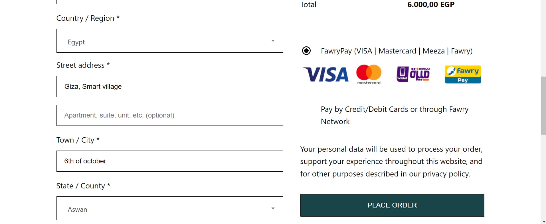
Task: Click the Street address field with Giza
Action: click(x=170, y=87)
